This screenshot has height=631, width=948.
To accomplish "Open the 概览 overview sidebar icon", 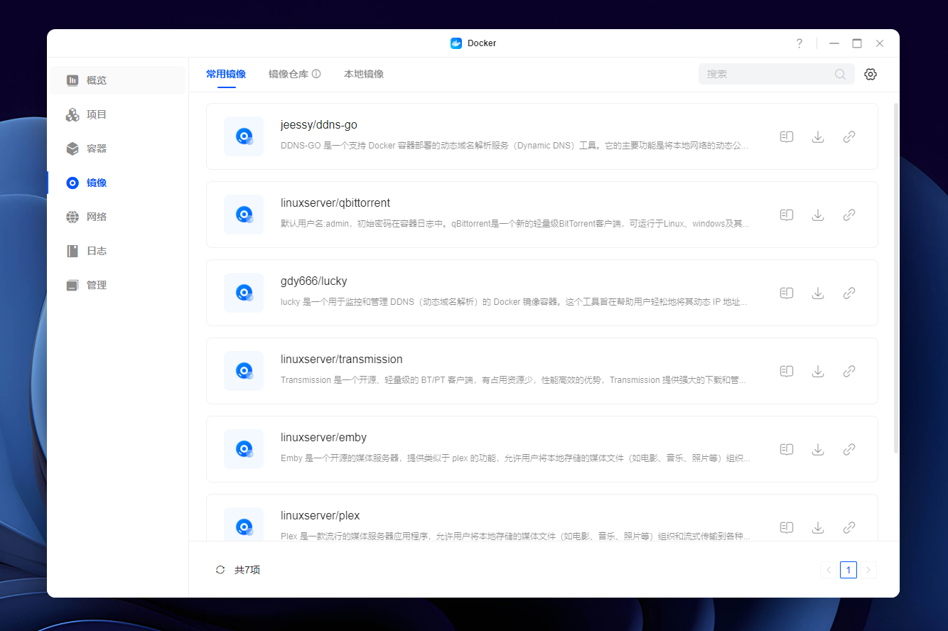I will [x=72, y=80].
